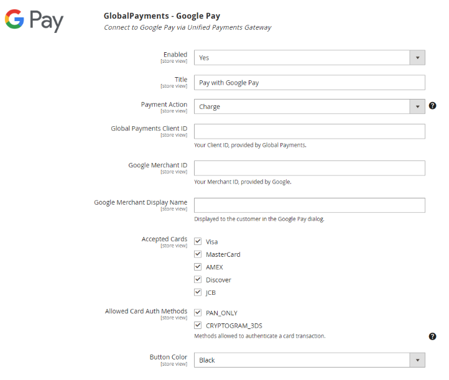This screenshot has width=449, height=380.
Task: Select the Google Merchant Display Name field
Action: [309, 205]
